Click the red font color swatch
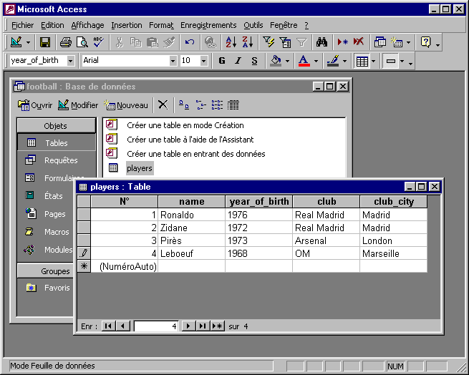This screenshot has height=375, width=469. pyautogui.click(x=304, y=61)
